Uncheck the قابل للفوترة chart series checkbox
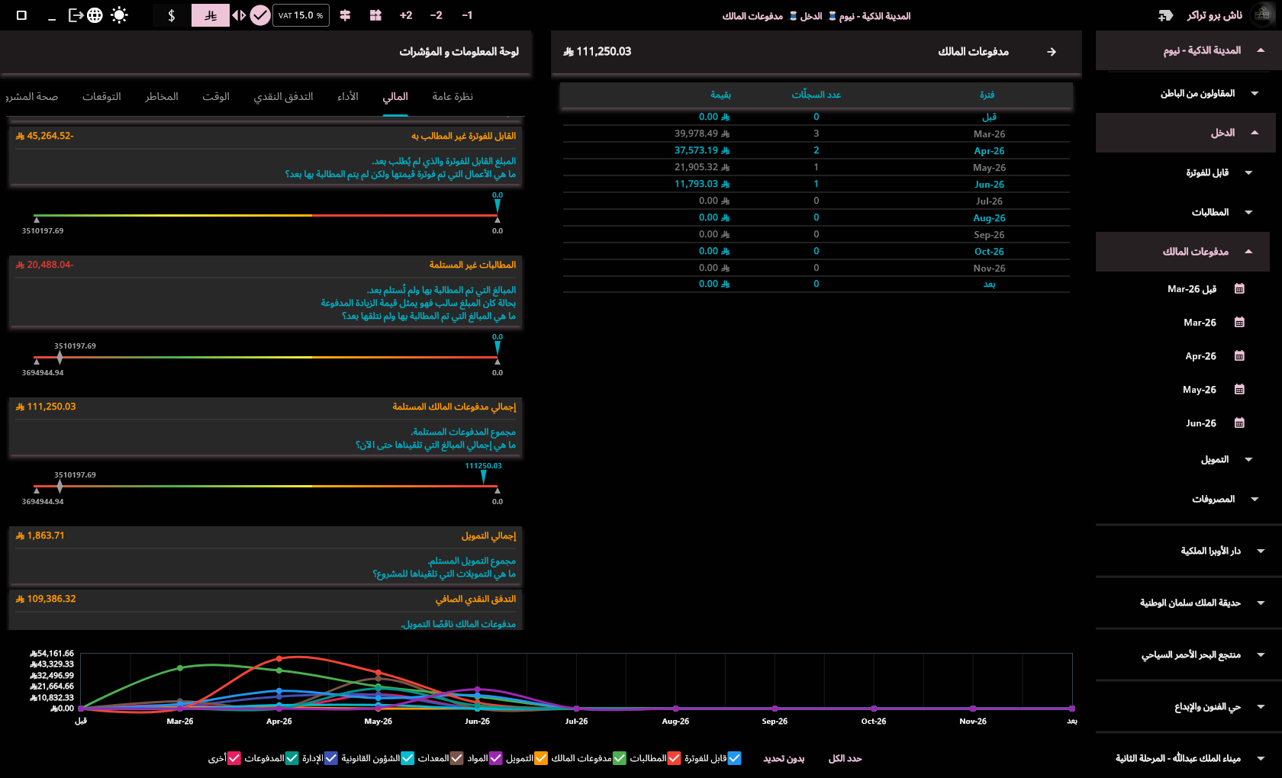This screenshot has width=1282, height=778. pos(734,758)
